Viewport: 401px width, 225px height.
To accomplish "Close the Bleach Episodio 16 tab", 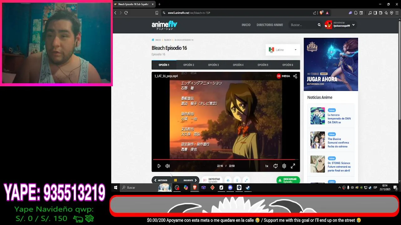I will [153, 4].
